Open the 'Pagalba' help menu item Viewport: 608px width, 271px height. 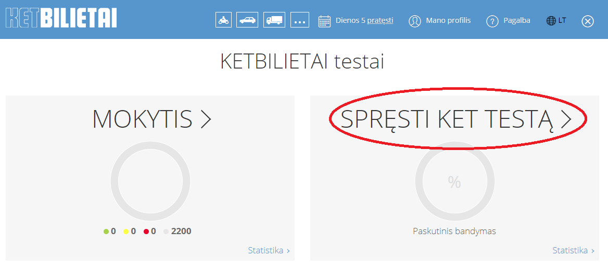click(517, 21)
